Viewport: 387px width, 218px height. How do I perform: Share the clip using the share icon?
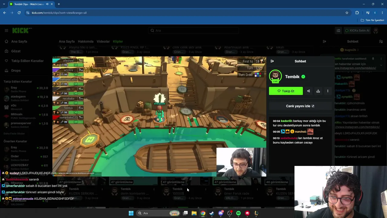(x=308, y=91)
